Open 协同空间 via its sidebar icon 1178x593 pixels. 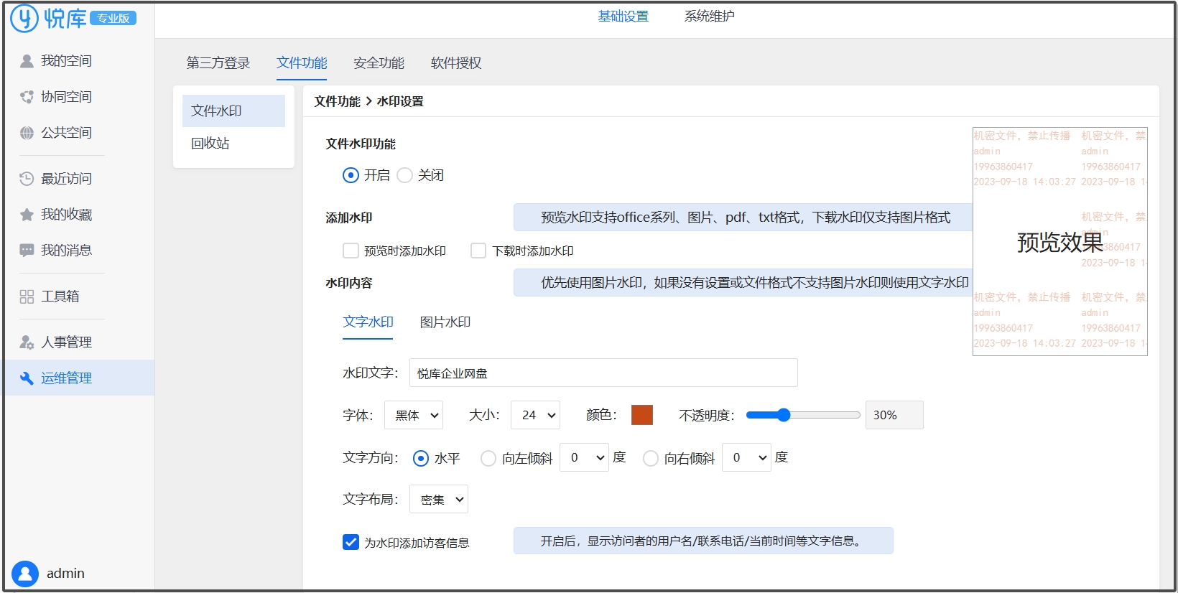point(27,97)
